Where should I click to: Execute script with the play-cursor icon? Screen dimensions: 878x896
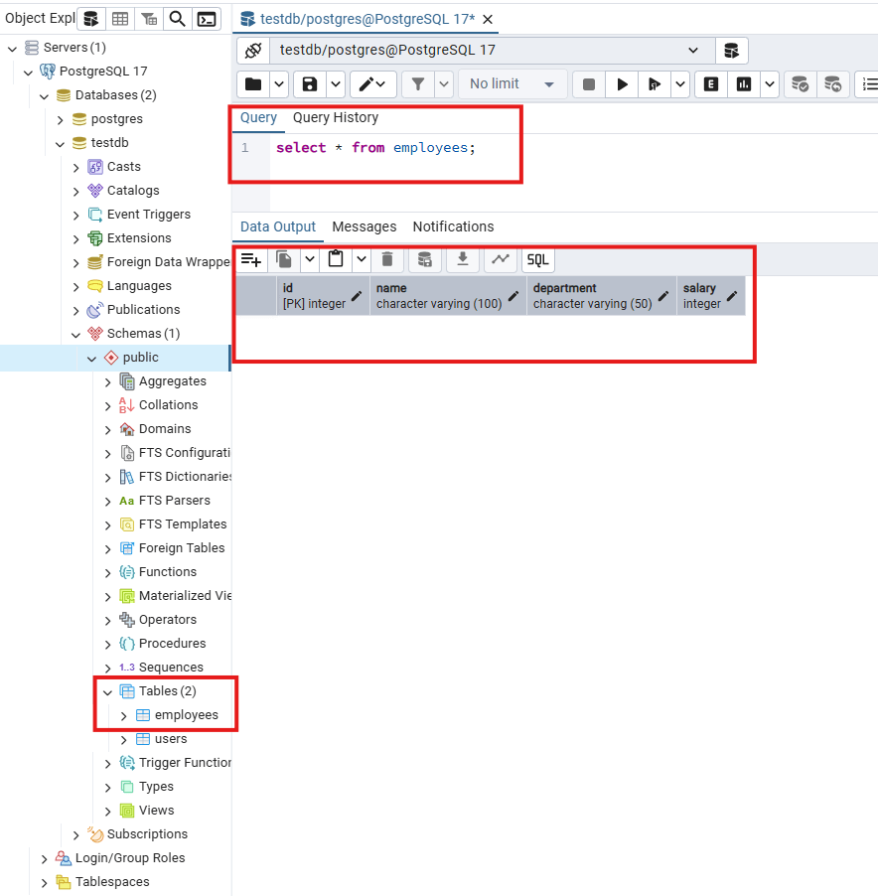[655, 84]
